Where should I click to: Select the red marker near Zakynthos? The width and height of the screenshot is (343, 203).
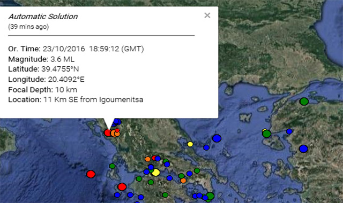pyautogui.click(x=122, y=187)
